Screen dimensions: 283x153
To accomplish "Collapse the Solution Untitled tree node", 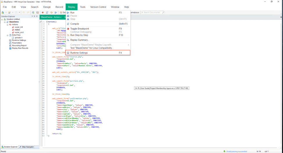I will (2, 19).
